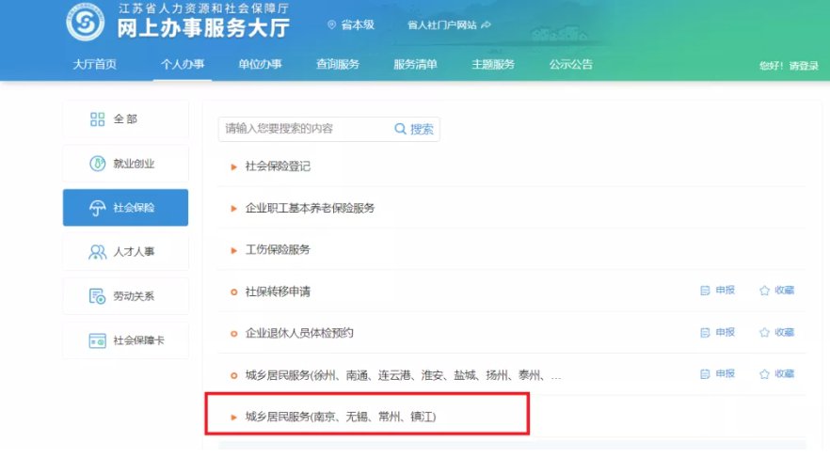Image resolution: width=830 pixels, height=458 pixels.
Task: Click the 社会保障卡 card icon
Action: click(98, 340)
